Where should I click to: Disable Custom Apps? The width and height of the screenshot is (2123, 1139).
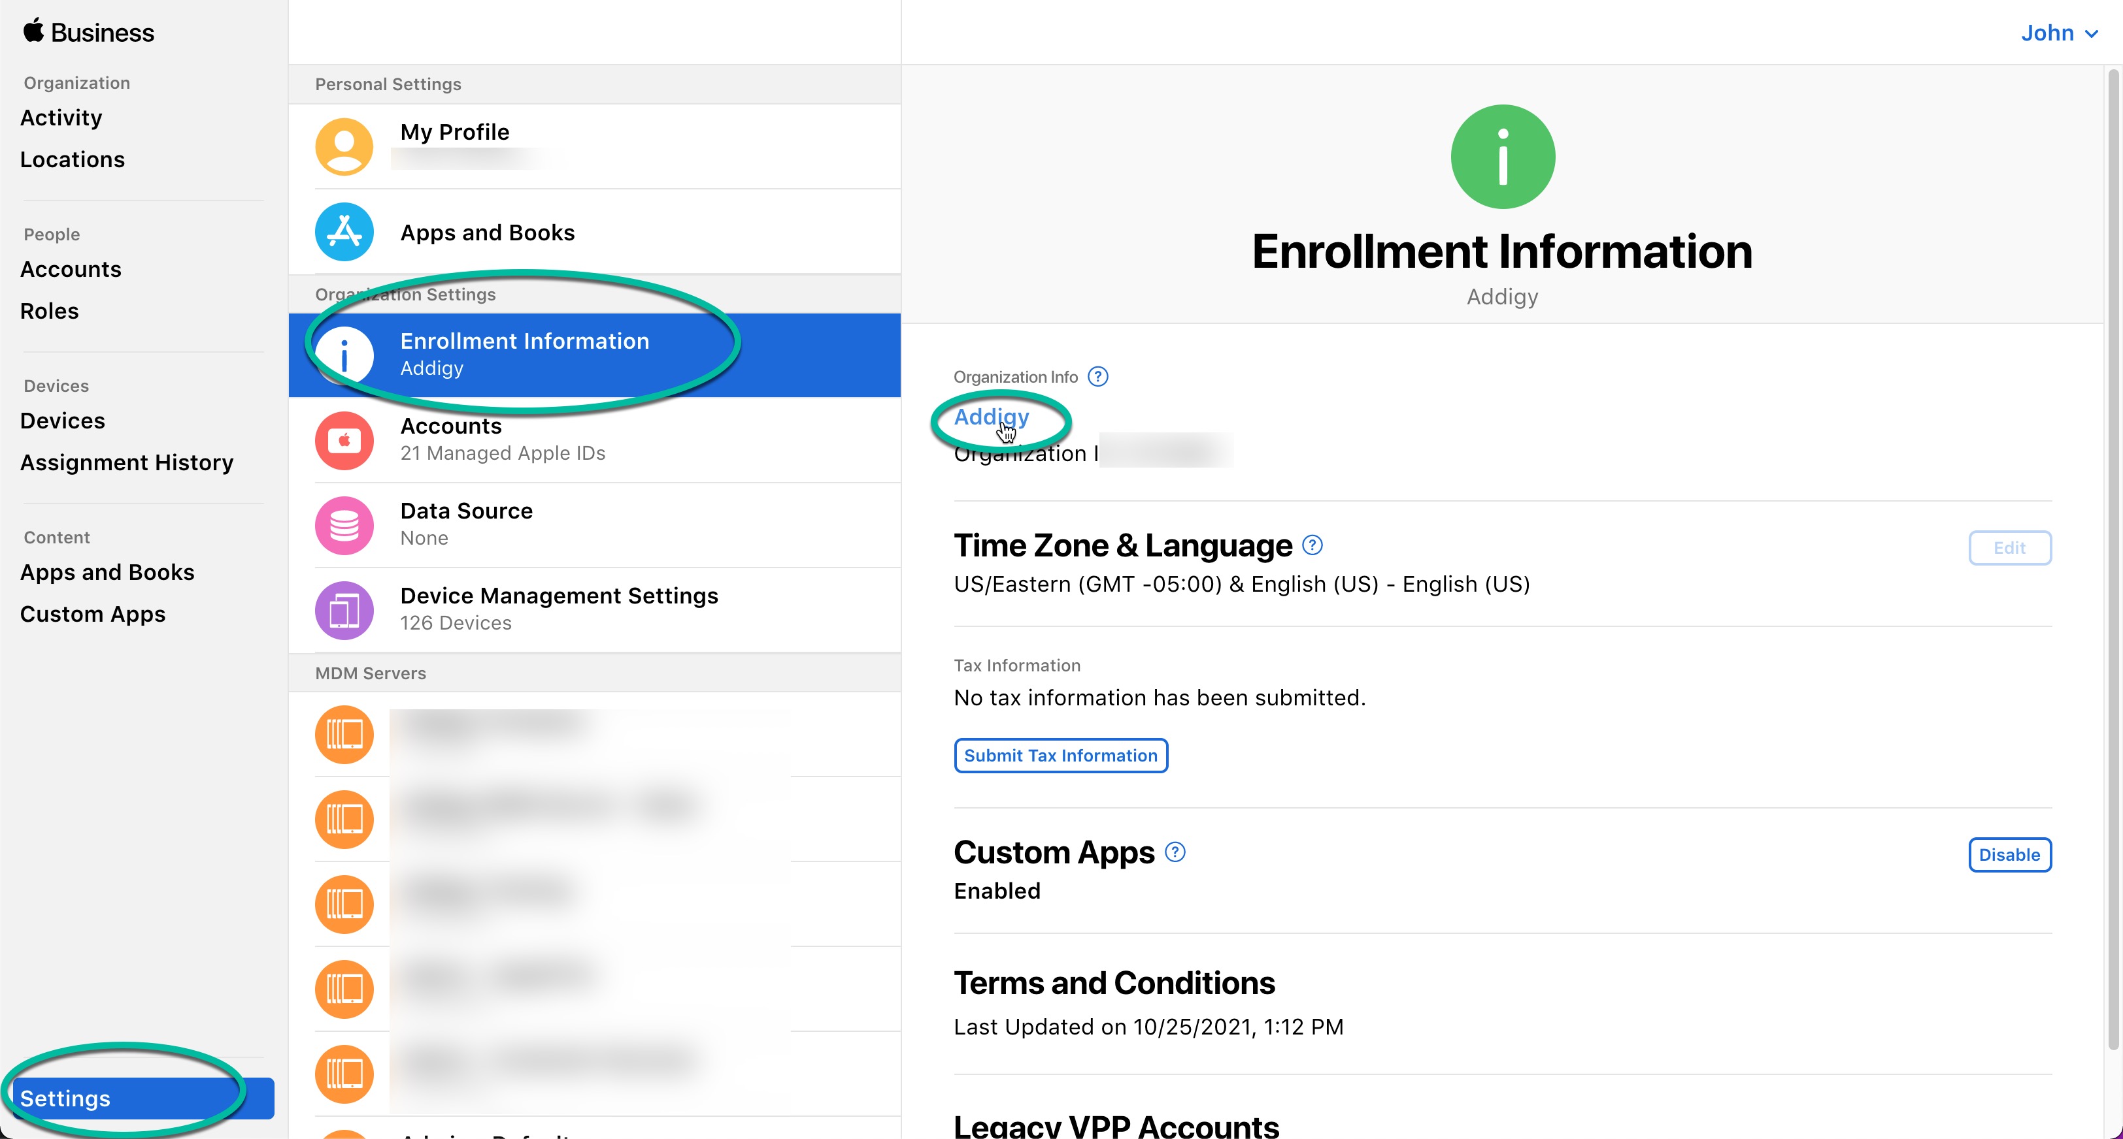pos(2010,855)
